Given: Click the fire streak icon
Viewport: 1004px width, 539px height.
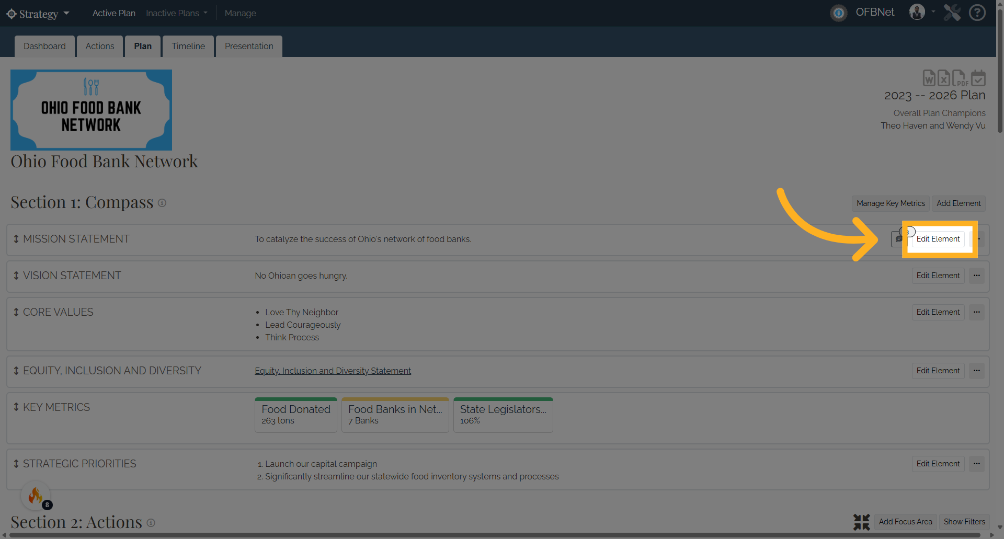Looking at the screenshot, I should pos(36,495).
